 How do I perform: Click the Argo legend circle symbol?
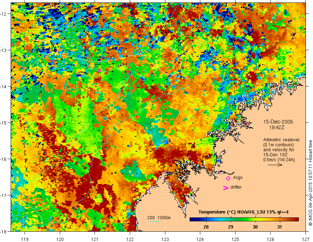[x=228, y=178]
